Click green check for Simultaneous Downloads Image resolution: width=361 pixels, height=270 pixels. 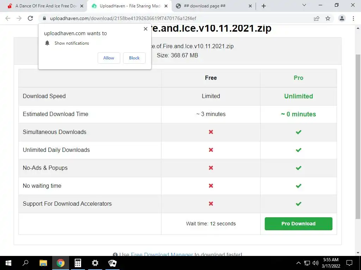click(x=298, y=132)
